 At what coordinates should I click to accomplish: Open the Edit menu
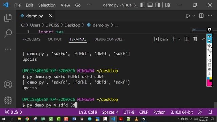click(x=29, y=5)
